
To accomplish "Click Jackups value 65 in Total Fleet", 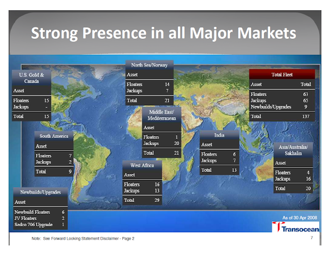I will (305, 101).
